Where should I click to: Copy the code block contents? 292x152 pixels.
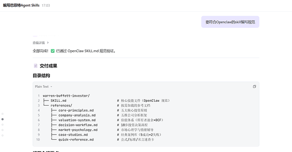[x=254, y=87]
